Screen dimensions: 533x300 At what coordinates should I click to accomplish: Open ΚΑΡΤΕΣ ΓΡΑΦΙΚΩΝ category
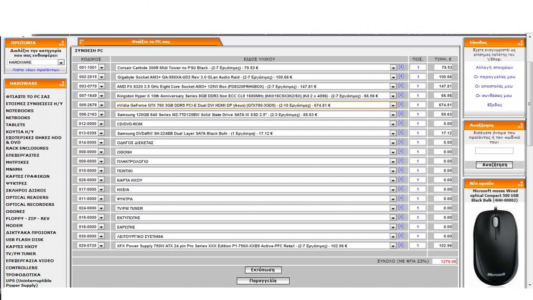[x=28, y=176]
